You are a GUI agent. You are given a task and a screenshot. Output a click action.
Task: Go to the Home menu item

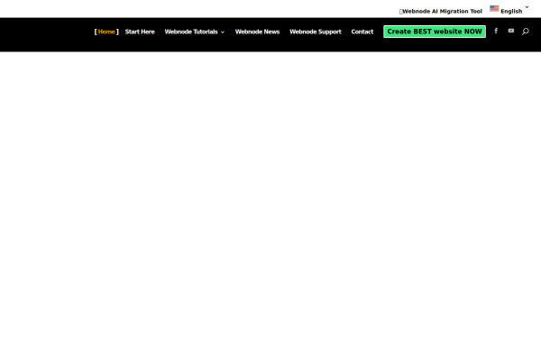(x=106, y=32)
